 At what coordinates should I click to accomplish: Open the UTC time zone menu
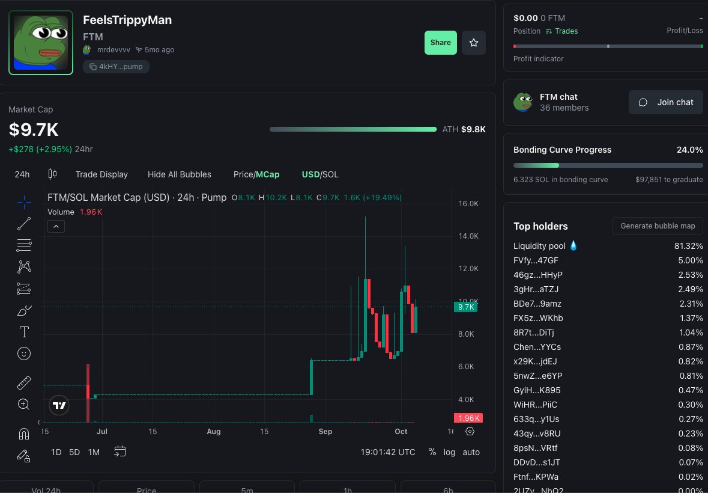(387, 452)
